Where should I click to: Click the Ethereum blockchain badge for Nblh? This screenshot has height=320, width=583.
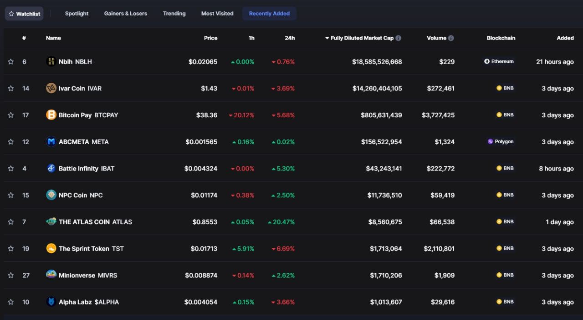click(499, 61)
